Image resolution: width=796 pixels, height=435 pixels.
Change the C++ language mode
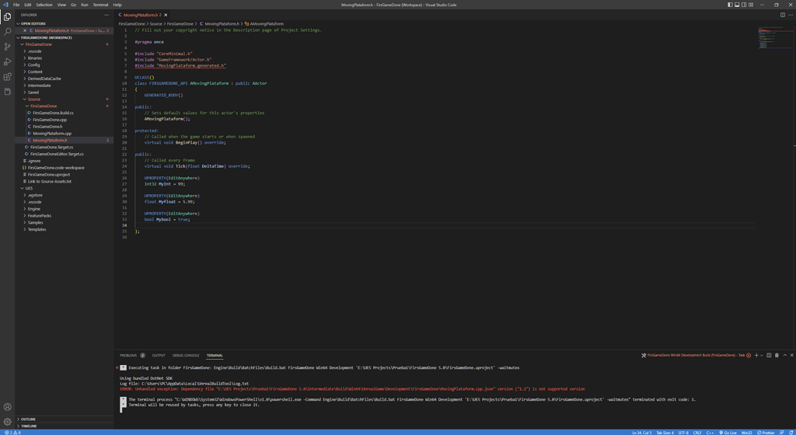coord(710,433)
